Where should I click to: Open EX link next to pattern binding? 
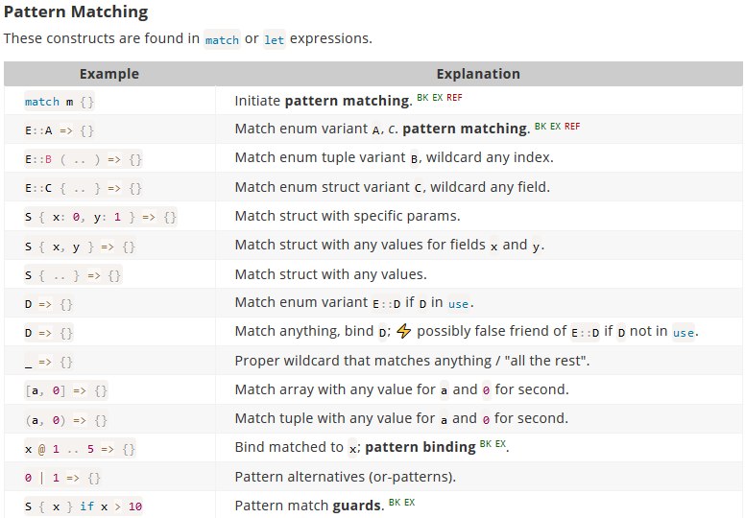499,444
